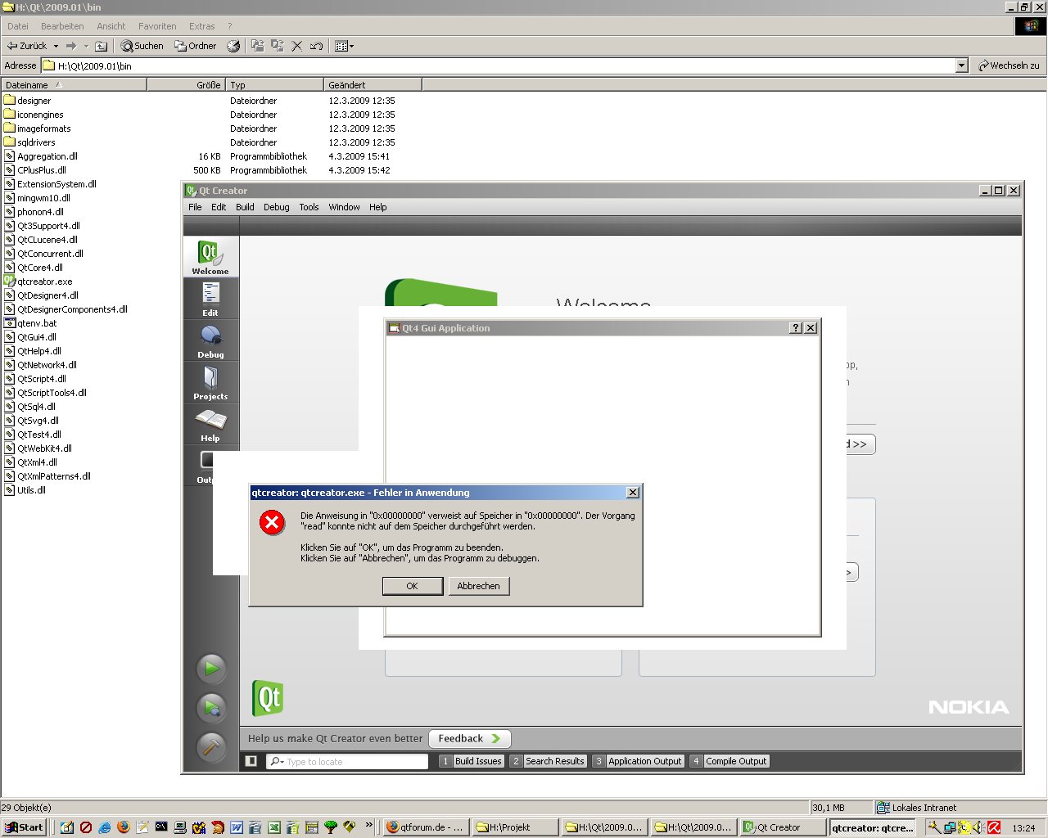Image resolution: width=1048 pixels, height=838 pixels.
Task: Click OK in the error dialog
Action: (x=412, y=586)
